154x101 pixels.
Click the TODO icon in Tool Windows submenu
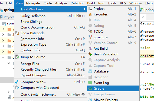point(90,31)
